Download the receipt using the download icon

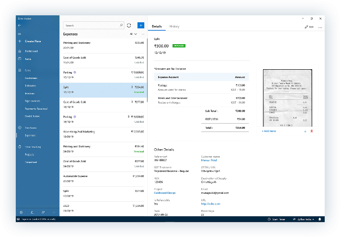pos(305,132)
